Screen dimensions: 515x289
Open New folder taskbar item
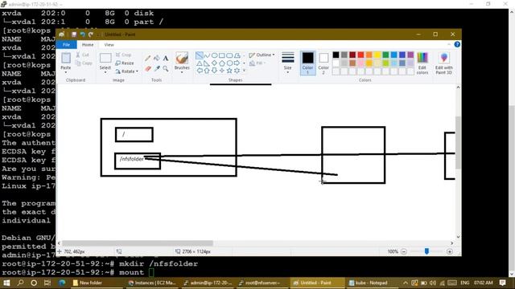click(97, 283)
